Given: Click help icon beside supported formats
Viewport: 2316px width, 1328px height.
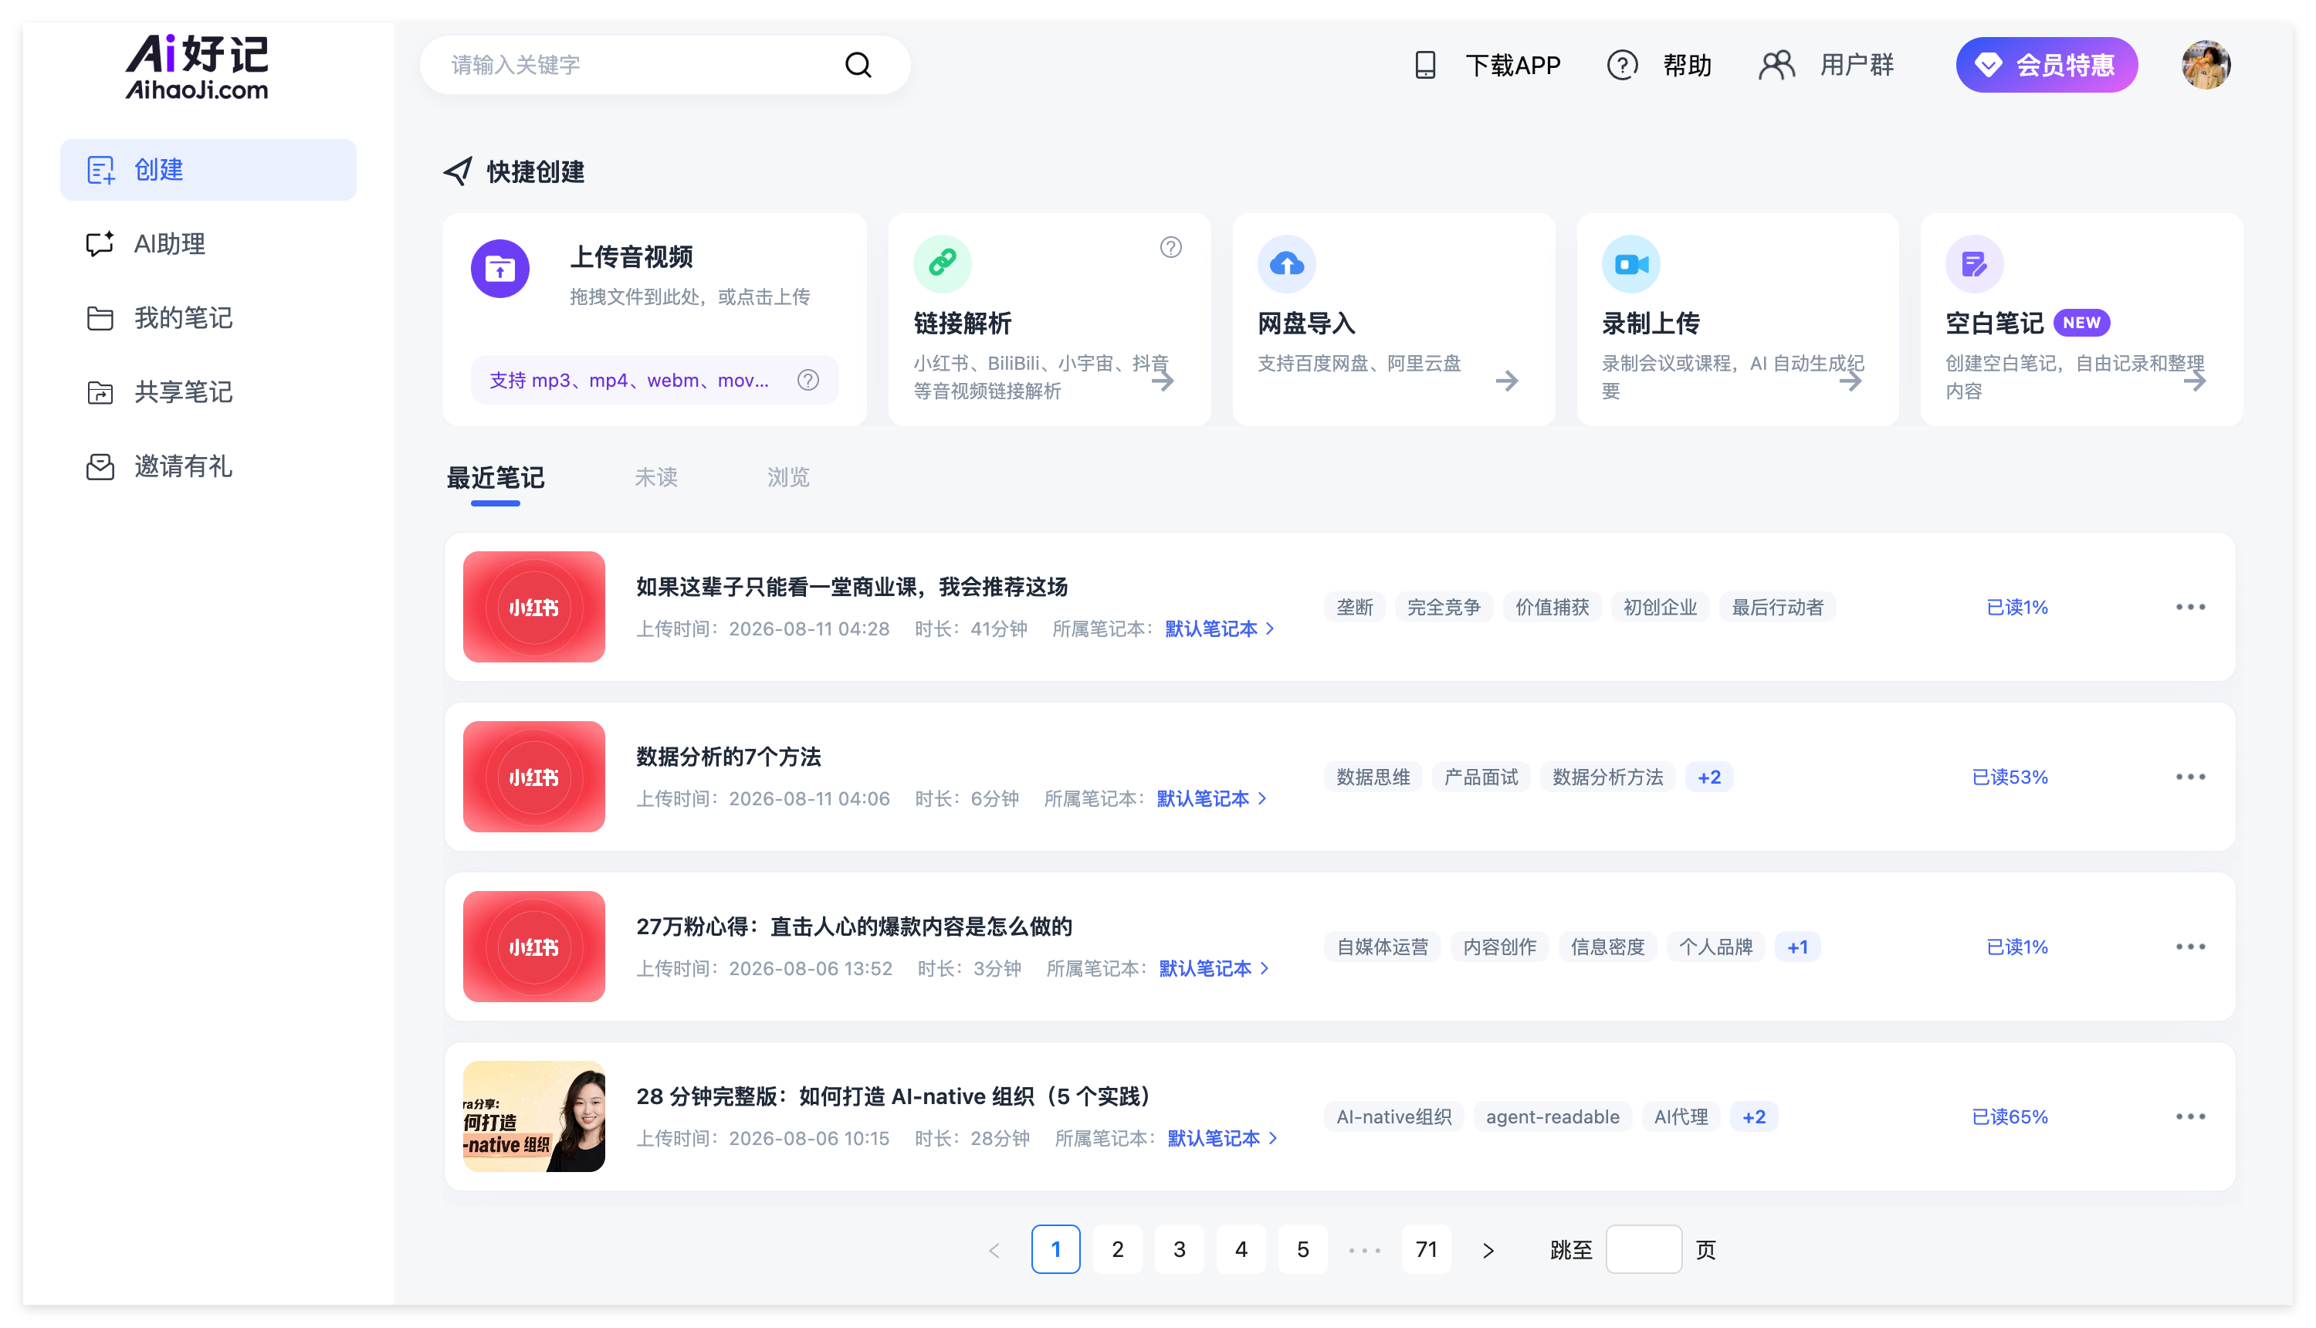Looking at the screenshot, I should click(x=808, y=381).
